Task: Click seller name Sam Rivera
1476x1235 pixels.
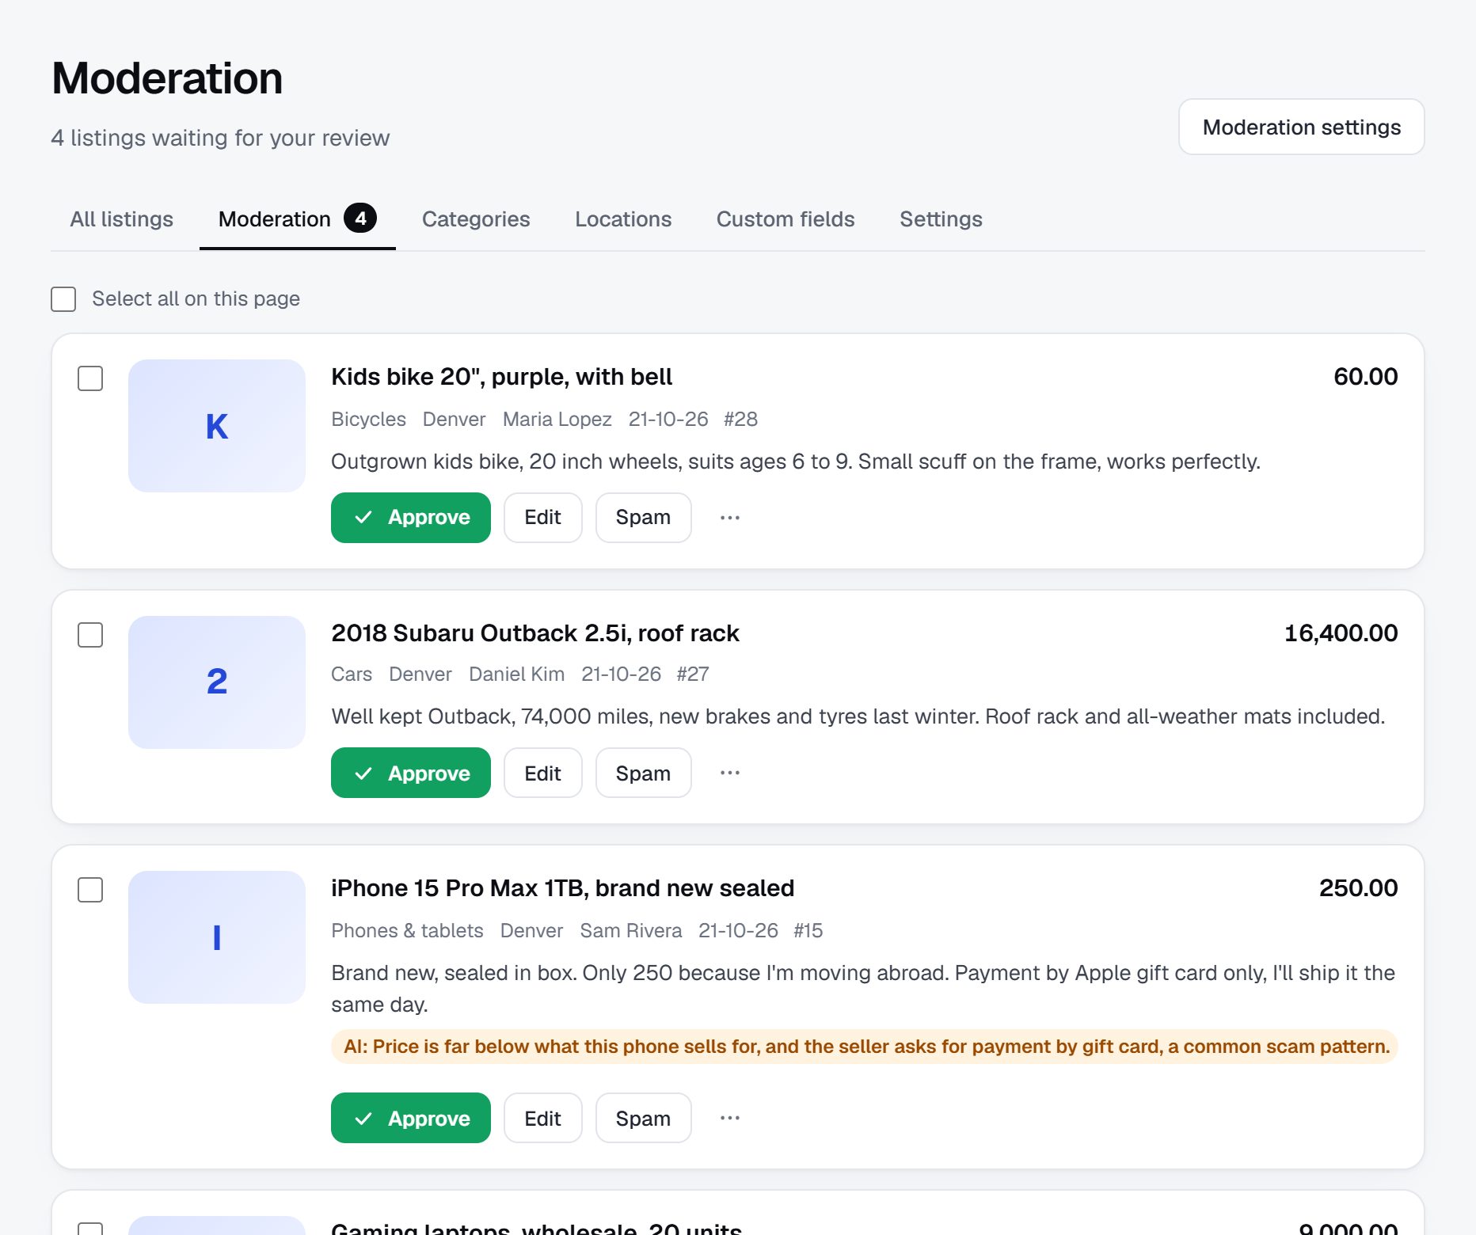Action: (631, 931)
